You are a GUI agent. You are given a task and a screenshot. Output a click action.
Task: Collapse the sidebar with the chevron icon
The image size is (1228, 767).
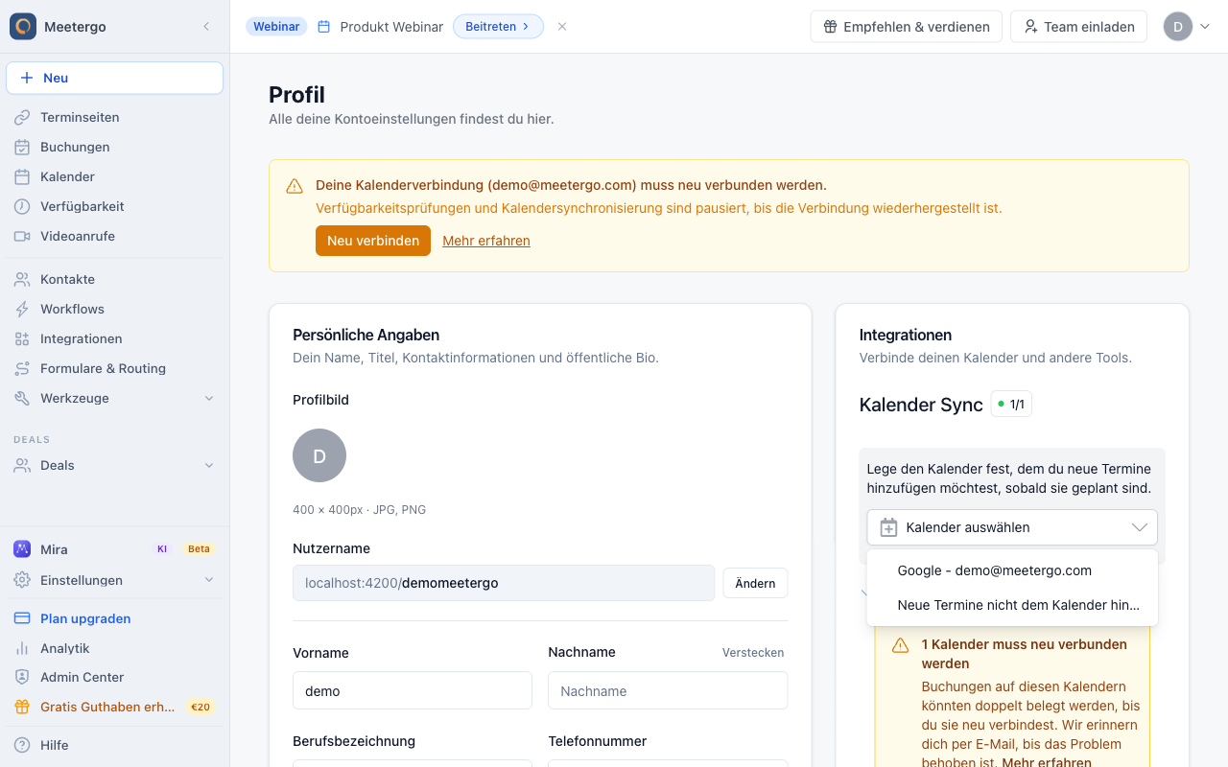206,27
